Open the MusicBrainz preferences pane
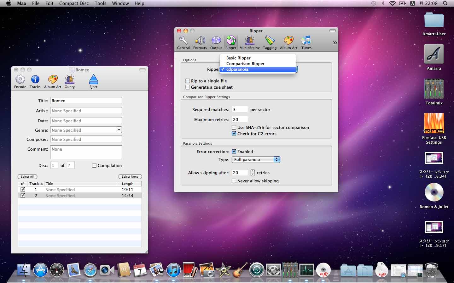The image size is (454, 283). tap(249, 43)
